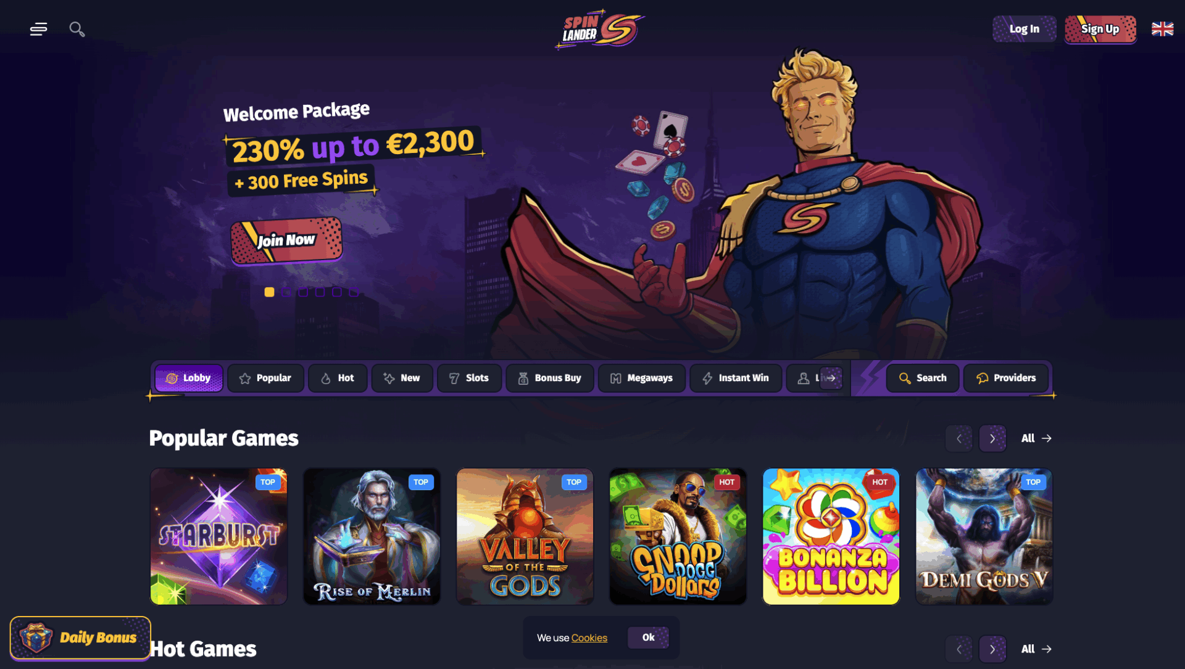Show previous Popular Games with left chevron

tap(958, 438)
